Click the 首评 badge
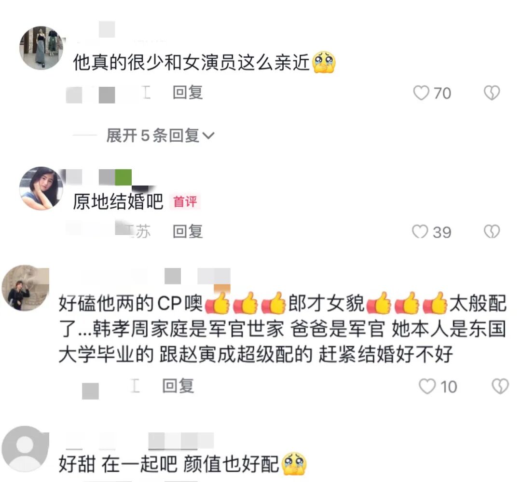 185,201
